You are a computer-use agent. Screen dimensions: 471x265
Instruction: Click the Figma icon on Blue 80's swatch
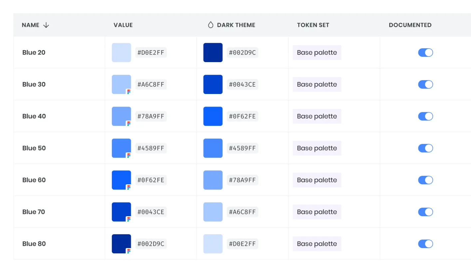[129, 251]
